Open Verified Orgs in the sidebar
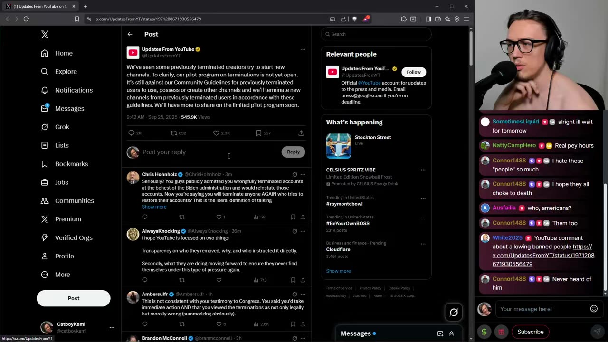Screen dimensions: 608x342 click(66, 237)
